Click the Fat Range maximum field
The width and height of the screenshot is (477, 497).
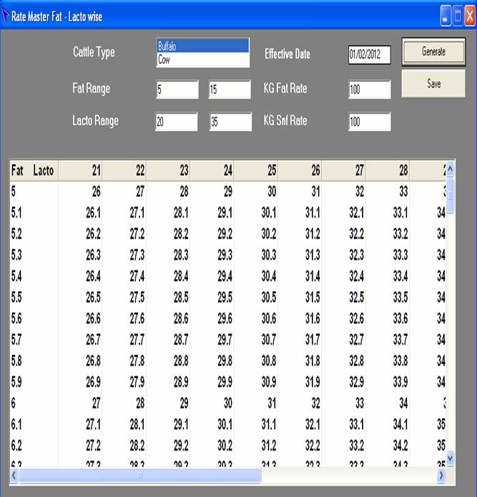pos(229,89)
